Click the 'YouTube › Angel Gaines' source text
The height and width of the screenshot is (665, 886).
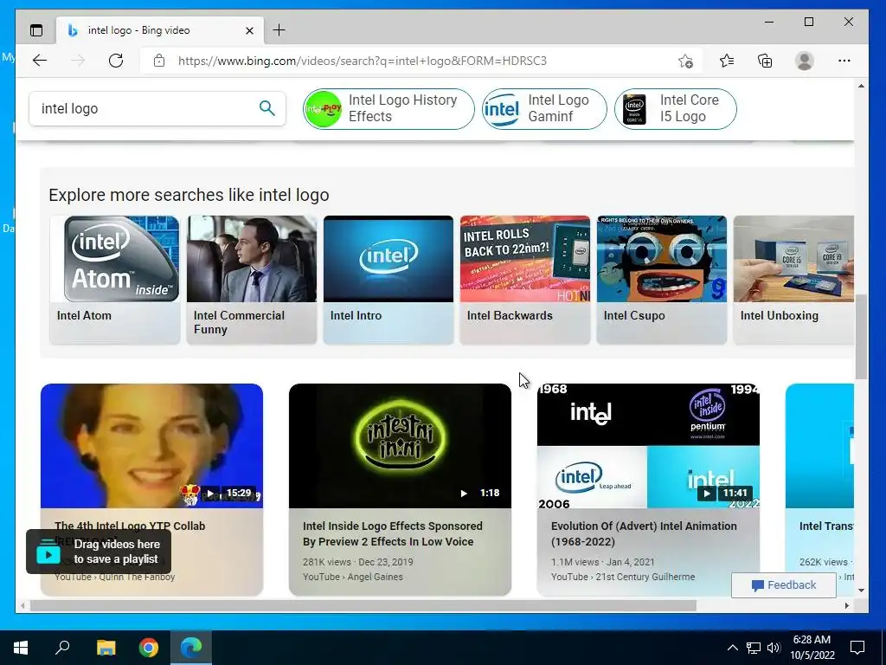tap(353, 577)
